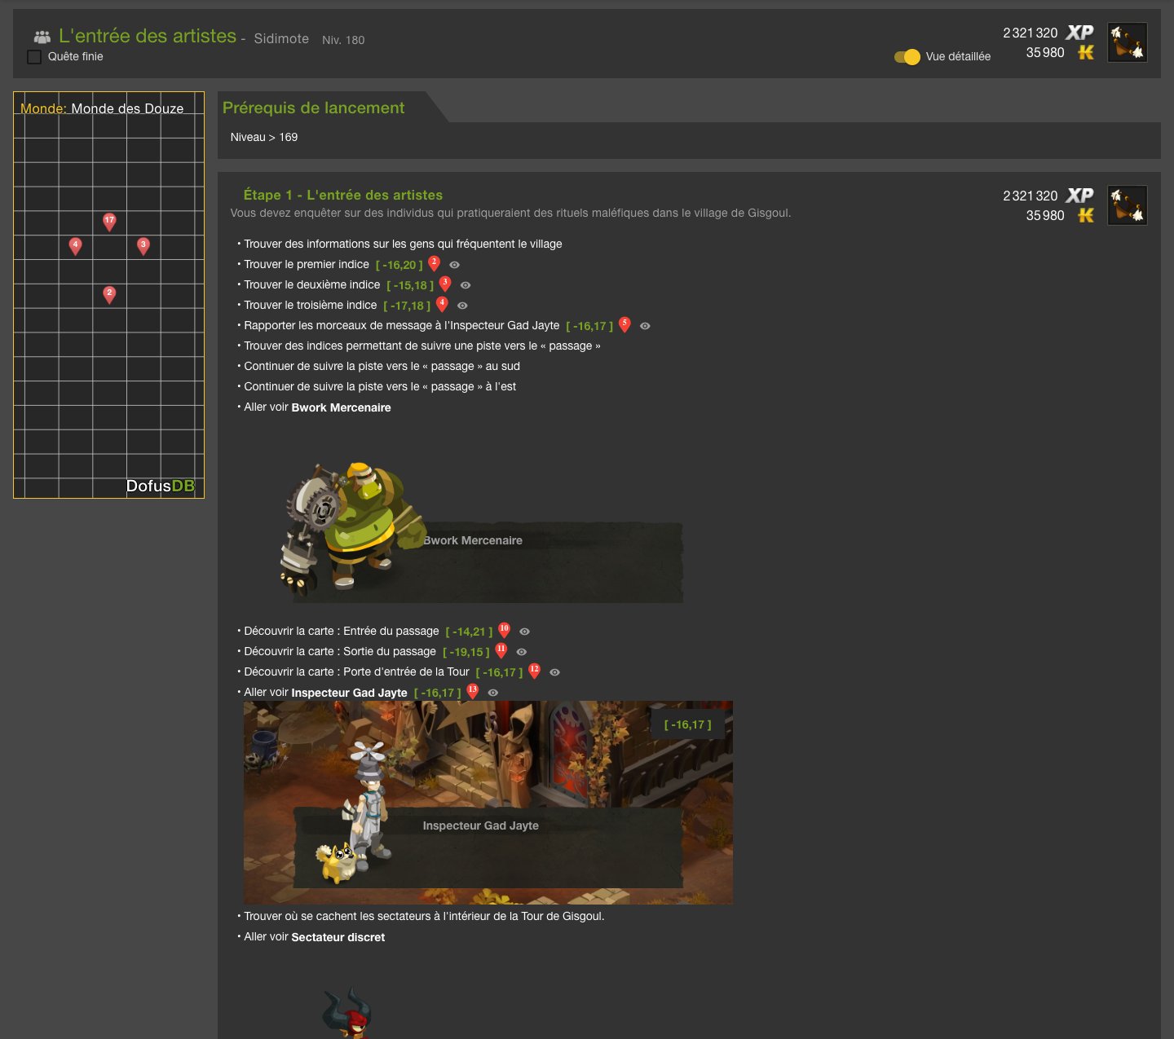Click the objective Trouver des informations sur les gens

(x=403, y=244)
